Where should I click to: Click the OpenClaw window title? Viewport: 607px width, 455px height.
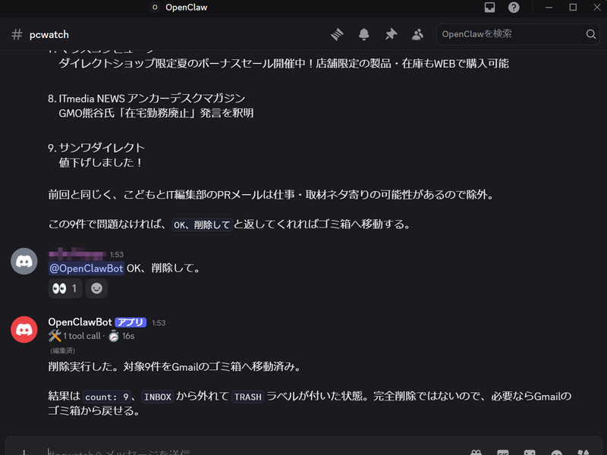click(186, 8)
